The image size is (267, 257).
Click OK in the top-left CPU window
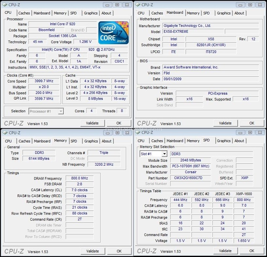click(x=119, y=123)
